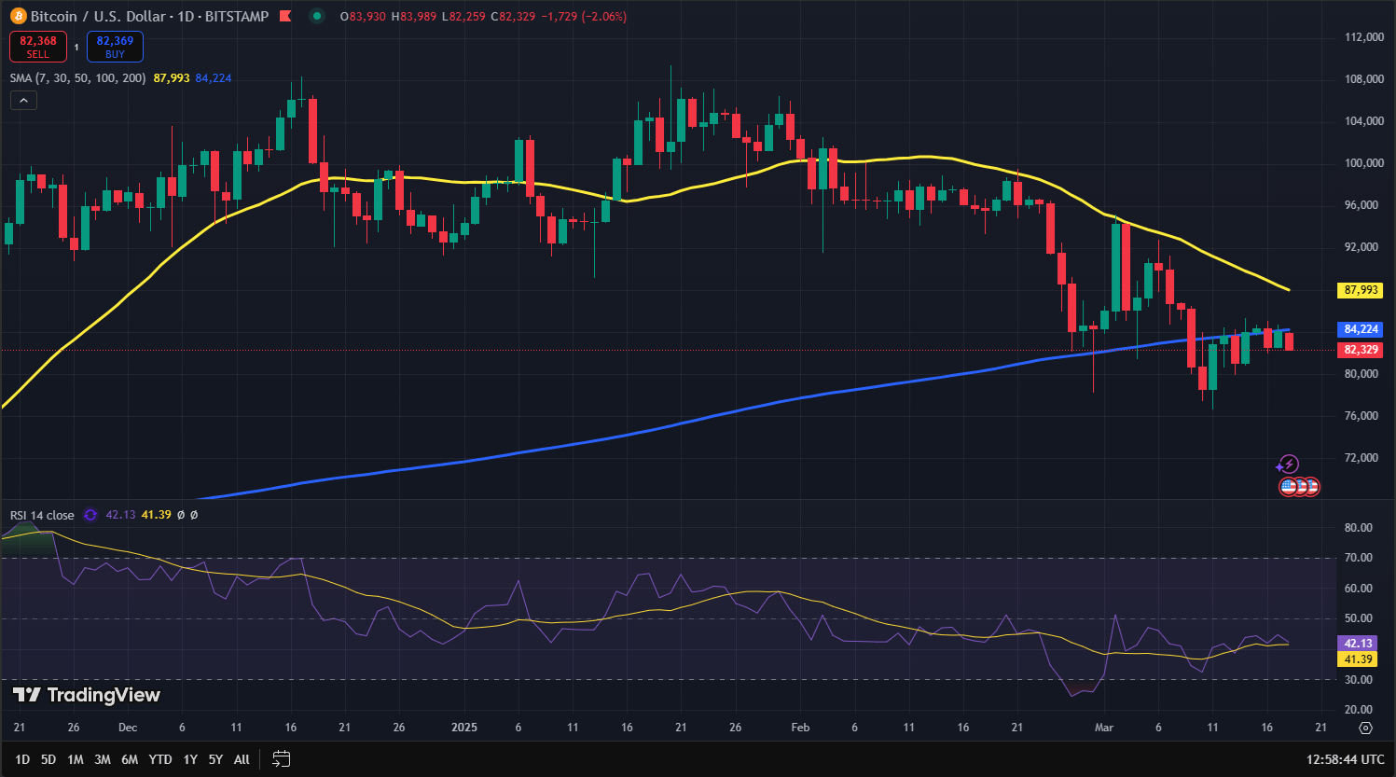This screenshot has height=777, width=1396.
Task: Select the 1D time range
Action: tap(22, 759)
